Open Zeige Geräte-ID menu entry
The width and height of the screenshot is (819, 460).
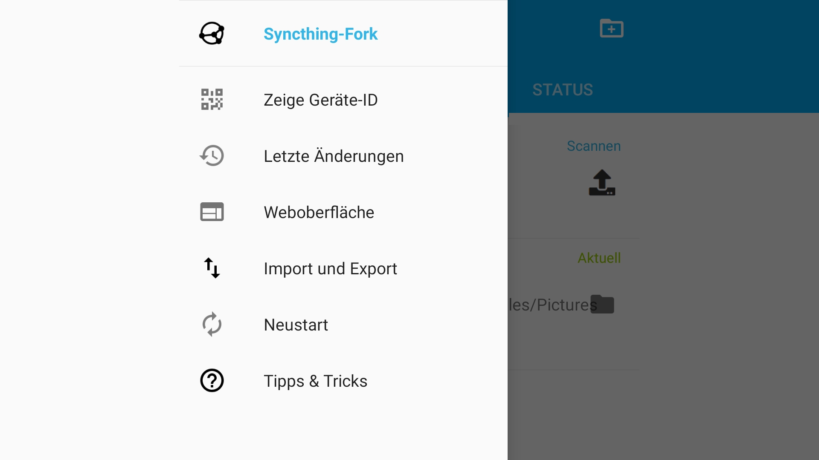click(320, 100)
